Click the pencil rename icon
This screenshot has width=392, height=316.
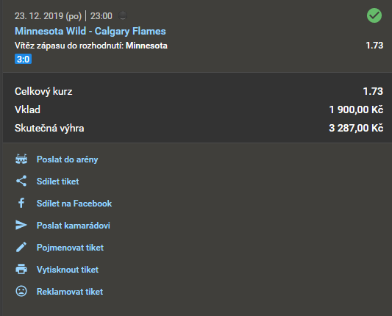21,247
